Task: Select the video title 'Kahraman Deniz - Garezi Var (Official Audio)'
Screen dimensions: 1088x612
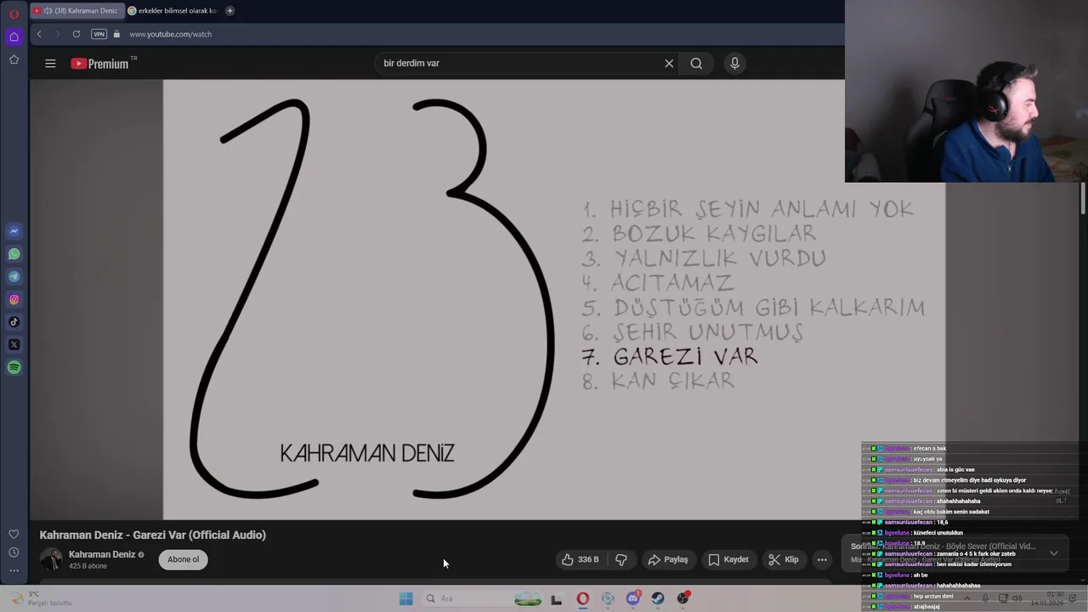Action: click(x=153, y=535)
